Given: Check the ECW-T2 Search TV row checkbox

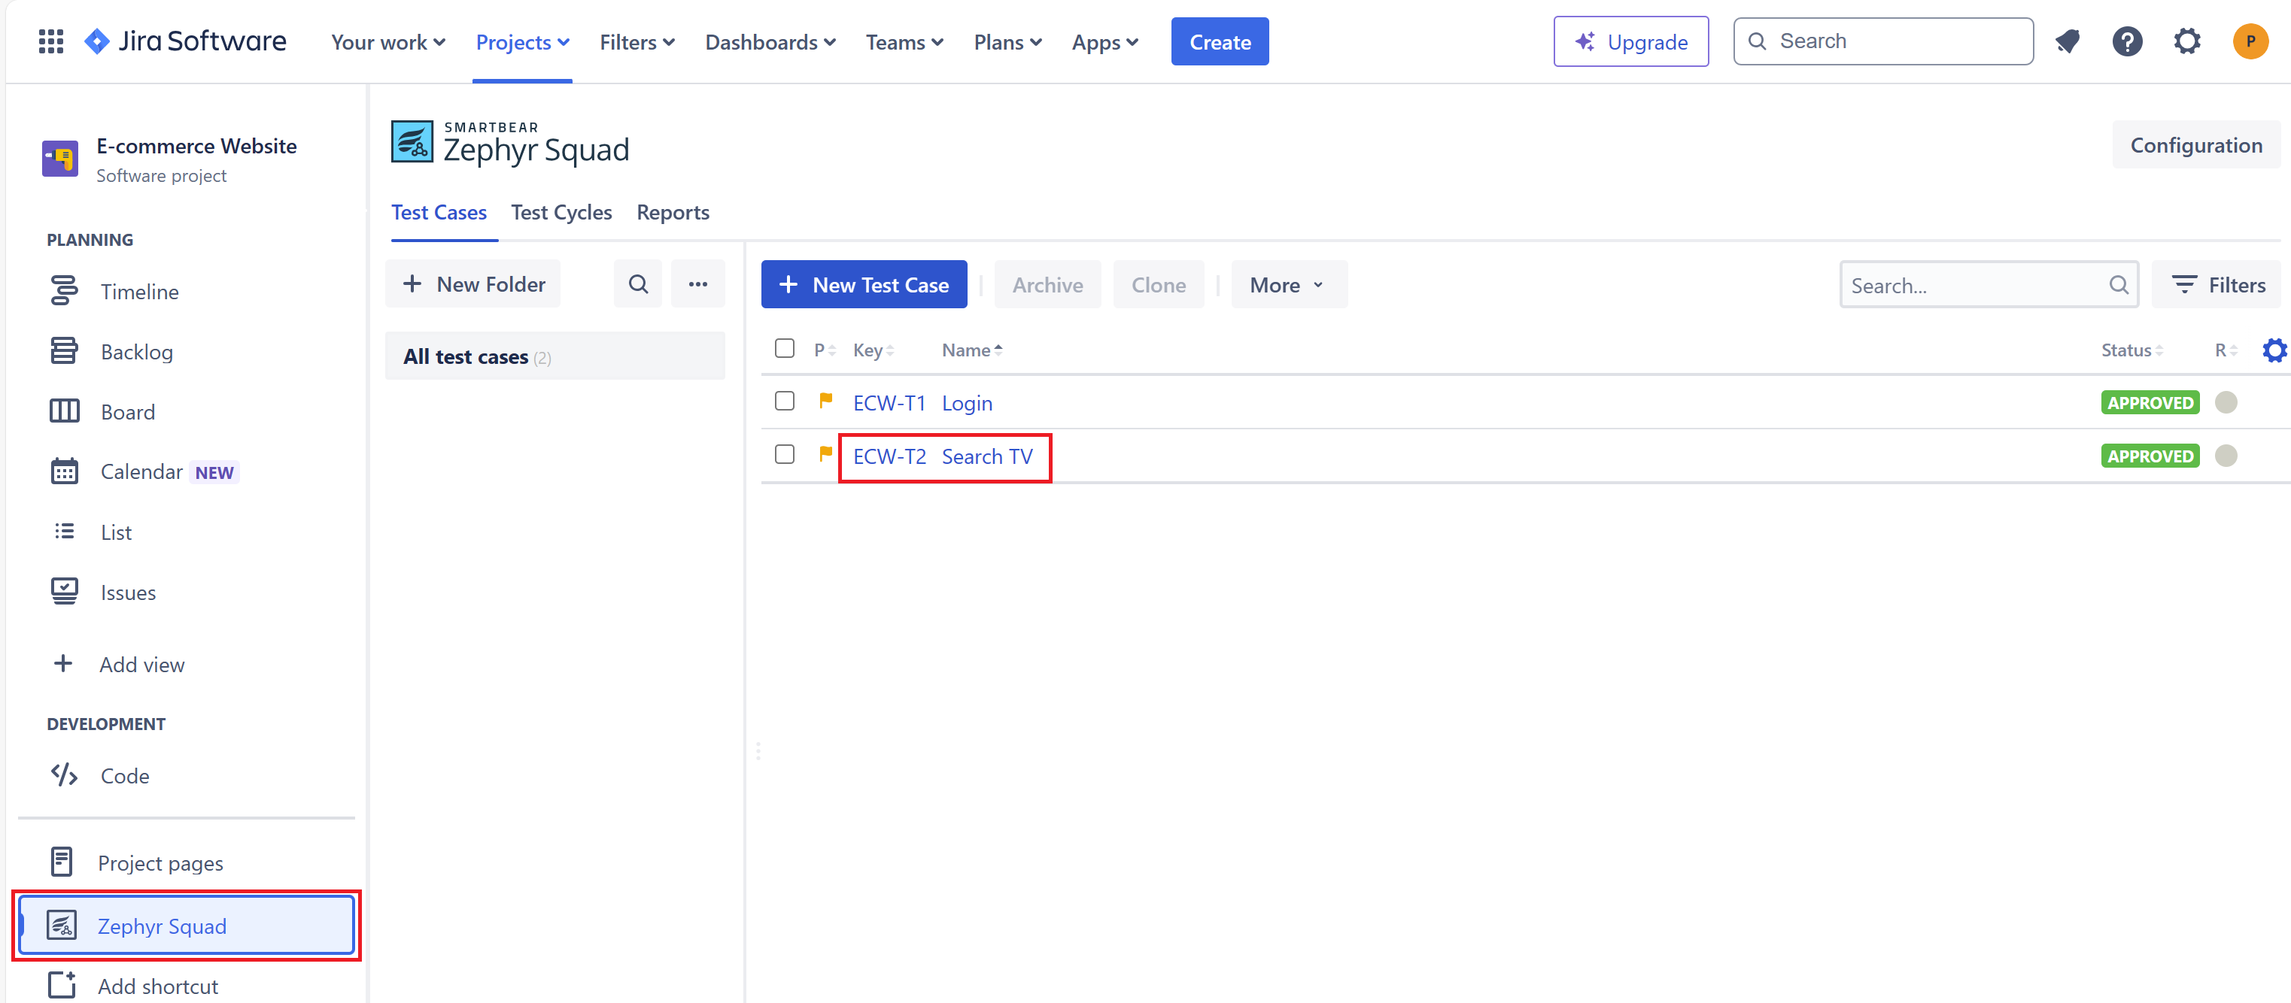Looking at the screenshot, I should click(x=783, y=455).
